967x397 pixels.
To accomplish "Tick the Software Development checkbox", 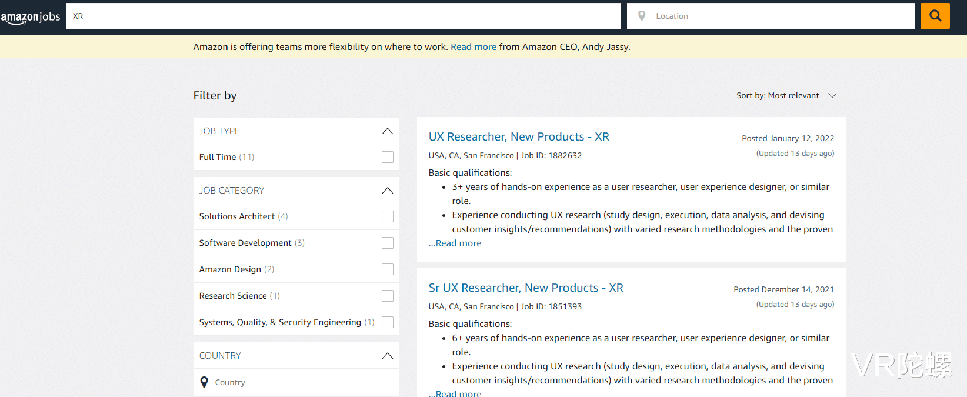I will pos(387,243).
